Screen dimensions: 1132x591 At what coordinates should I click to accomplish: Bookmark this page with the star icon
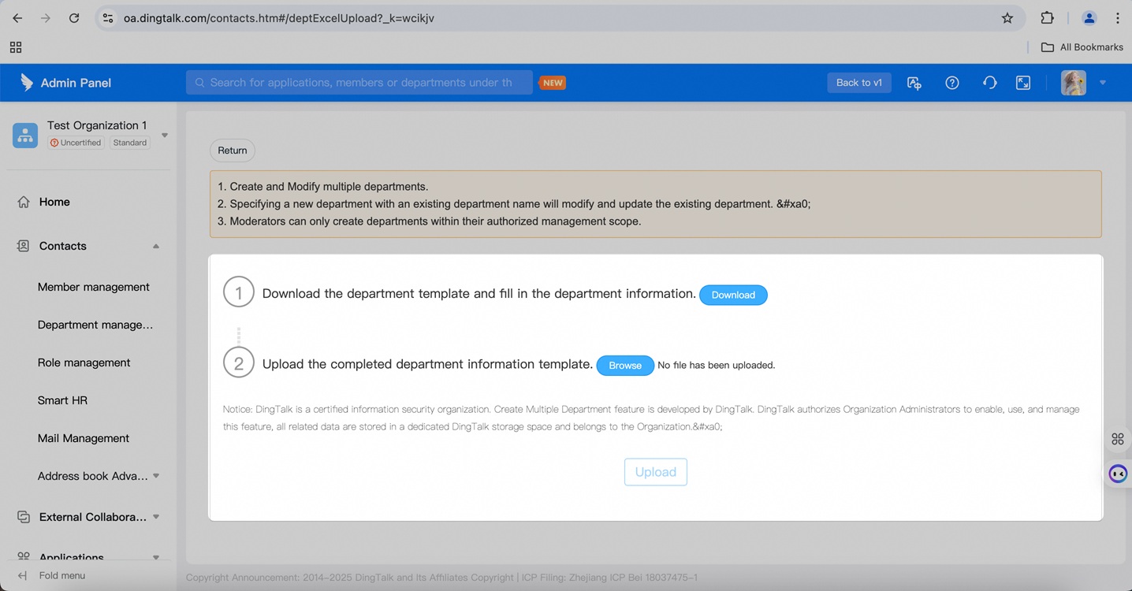tap(1007, 18)
